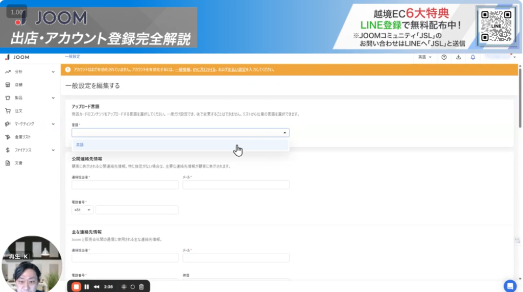The image size is (523, 292).
Task: Open the +81 phone country code selector
Action: pyautogui.click(x=82, y=210)
